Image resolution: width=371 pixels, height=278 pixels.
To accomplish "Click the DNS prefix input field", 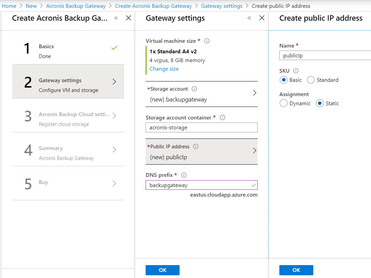I will click(202, 185).
